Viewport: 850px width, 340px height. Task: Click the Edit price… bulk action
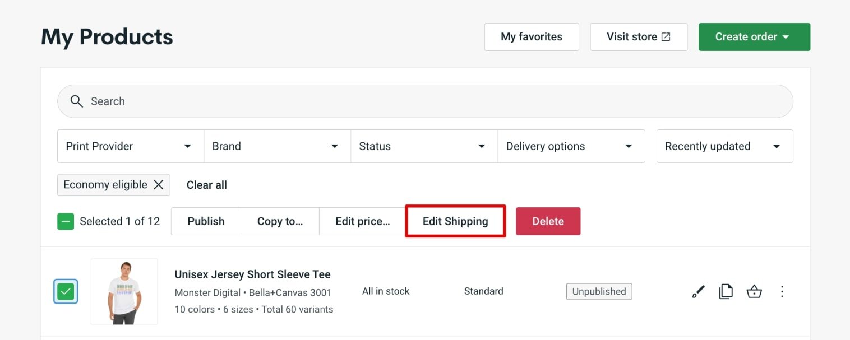tap(363, 221)
